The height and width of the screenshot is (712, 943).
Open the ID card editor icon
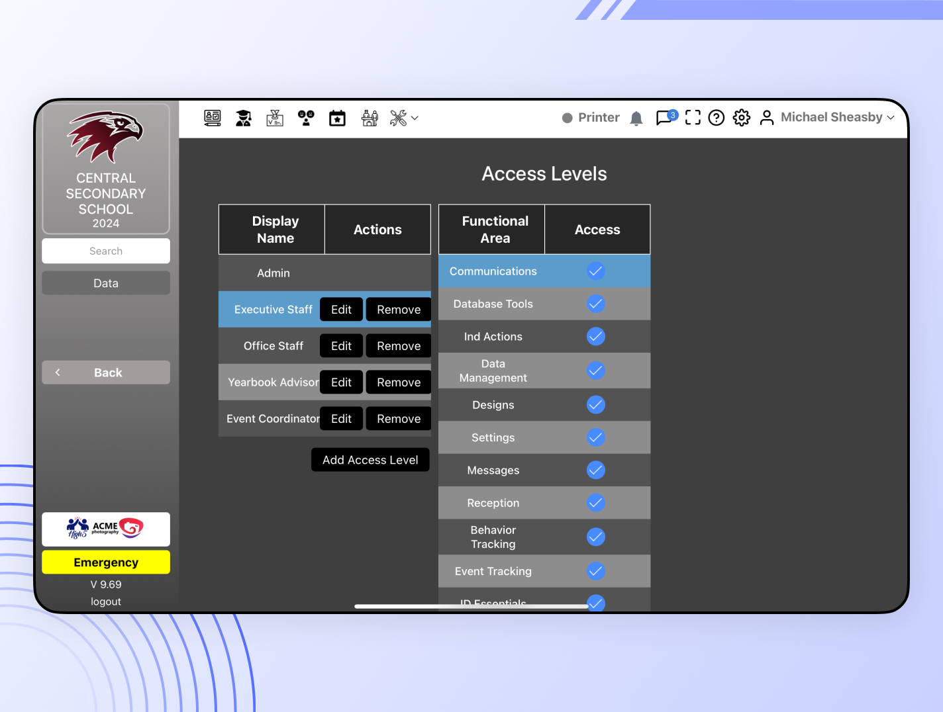coord(213,118)
